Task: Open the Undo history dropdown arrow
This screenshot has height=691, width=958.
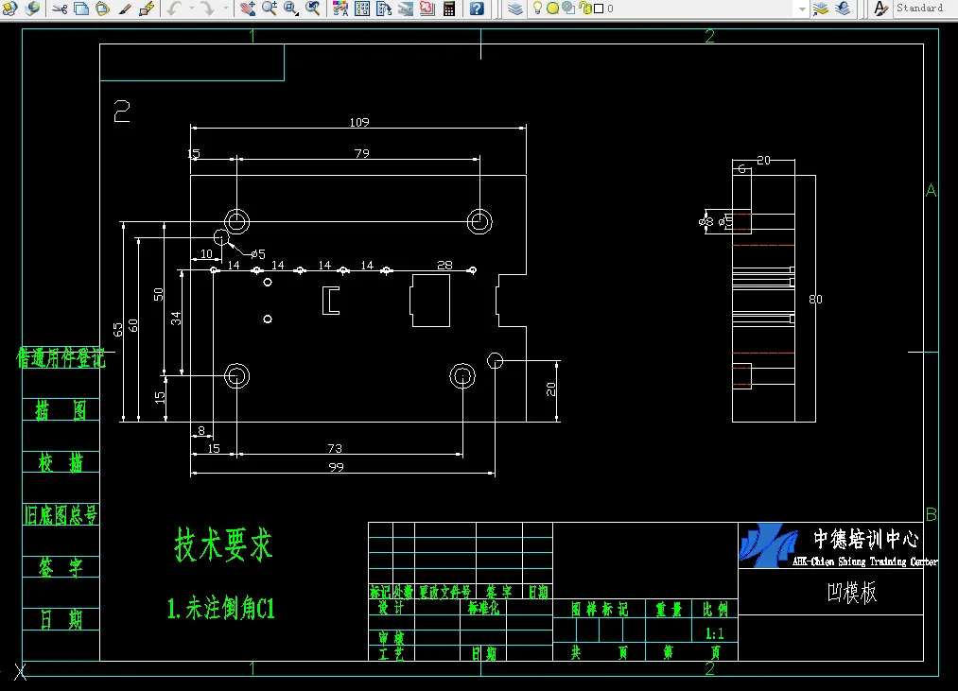Action: (x=191, y=8)
